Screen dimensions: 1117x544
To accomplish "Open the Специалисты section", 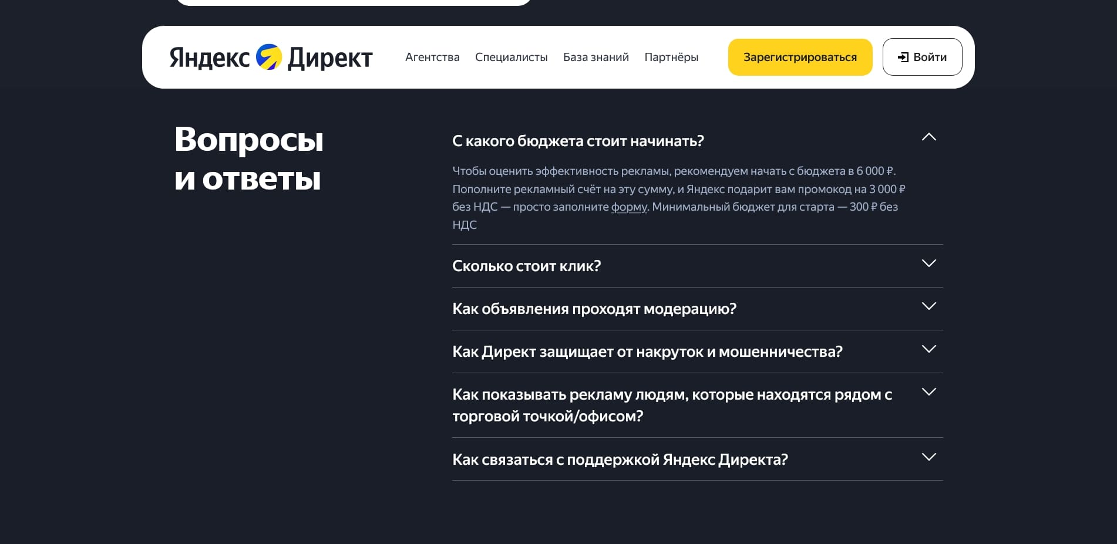I will pos(512,57).
